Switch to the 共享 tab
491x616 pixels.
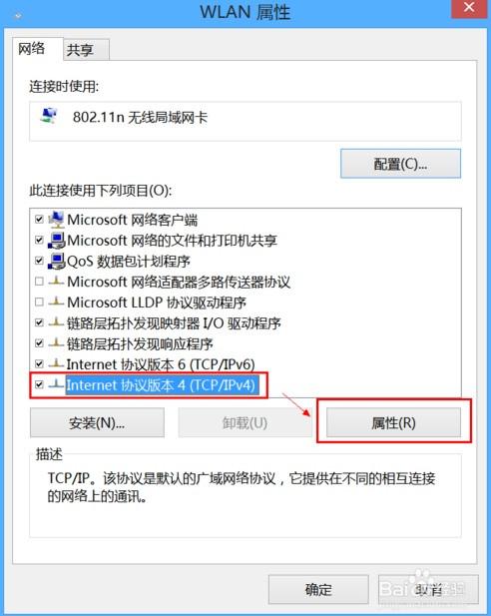[86, 50]
